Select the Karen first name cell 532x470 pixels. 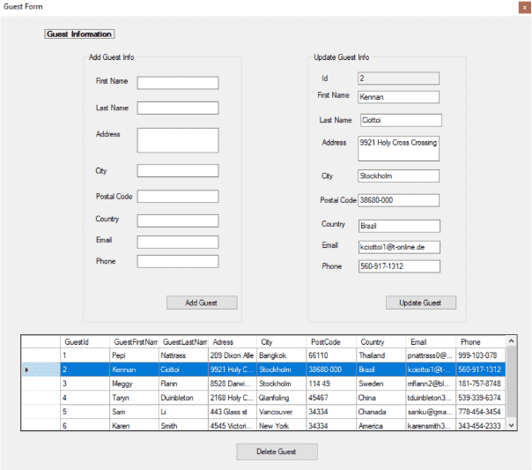coord(135,425)
